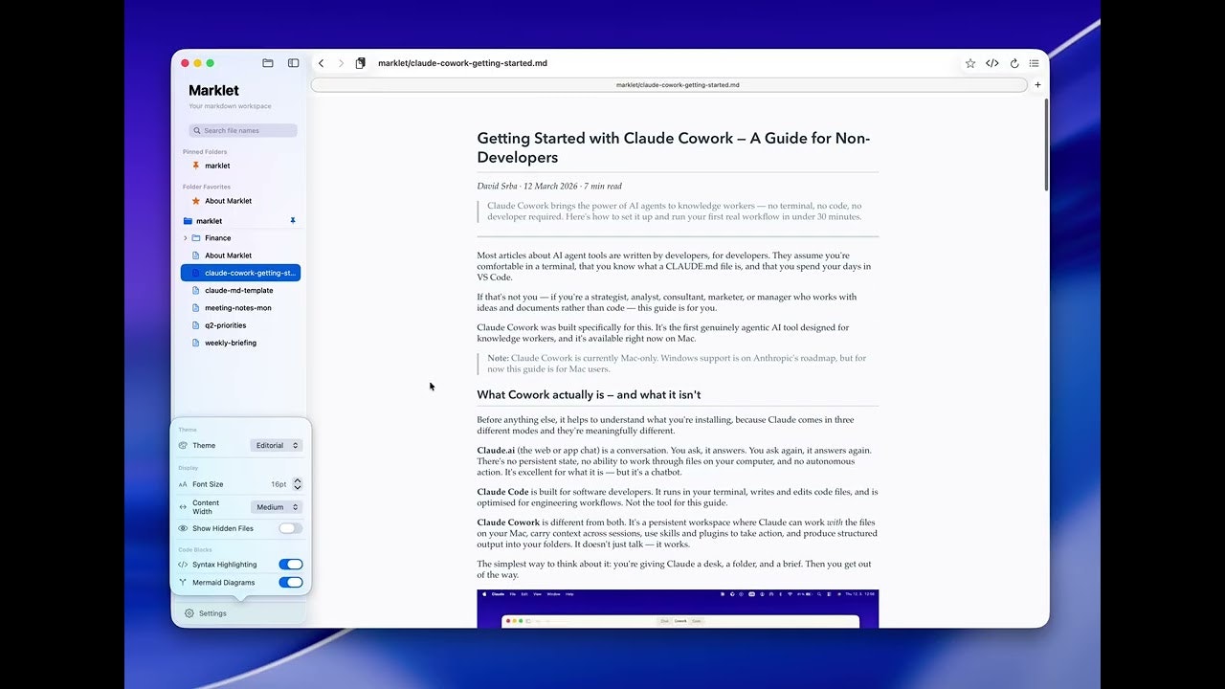Click the Search file names field
This screenshot has height=689, width=1225.
pyautogui.click(x=243, y=131)
